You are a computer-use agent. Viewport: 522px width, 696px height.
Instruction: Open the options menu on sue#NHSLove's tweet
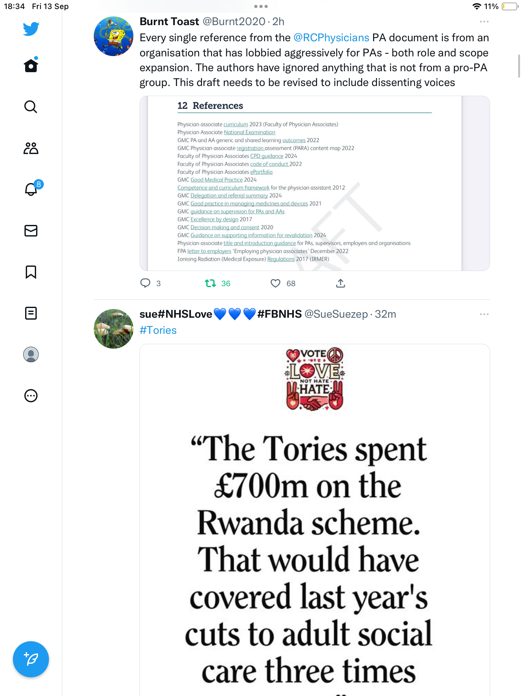(x=484, y=314)
